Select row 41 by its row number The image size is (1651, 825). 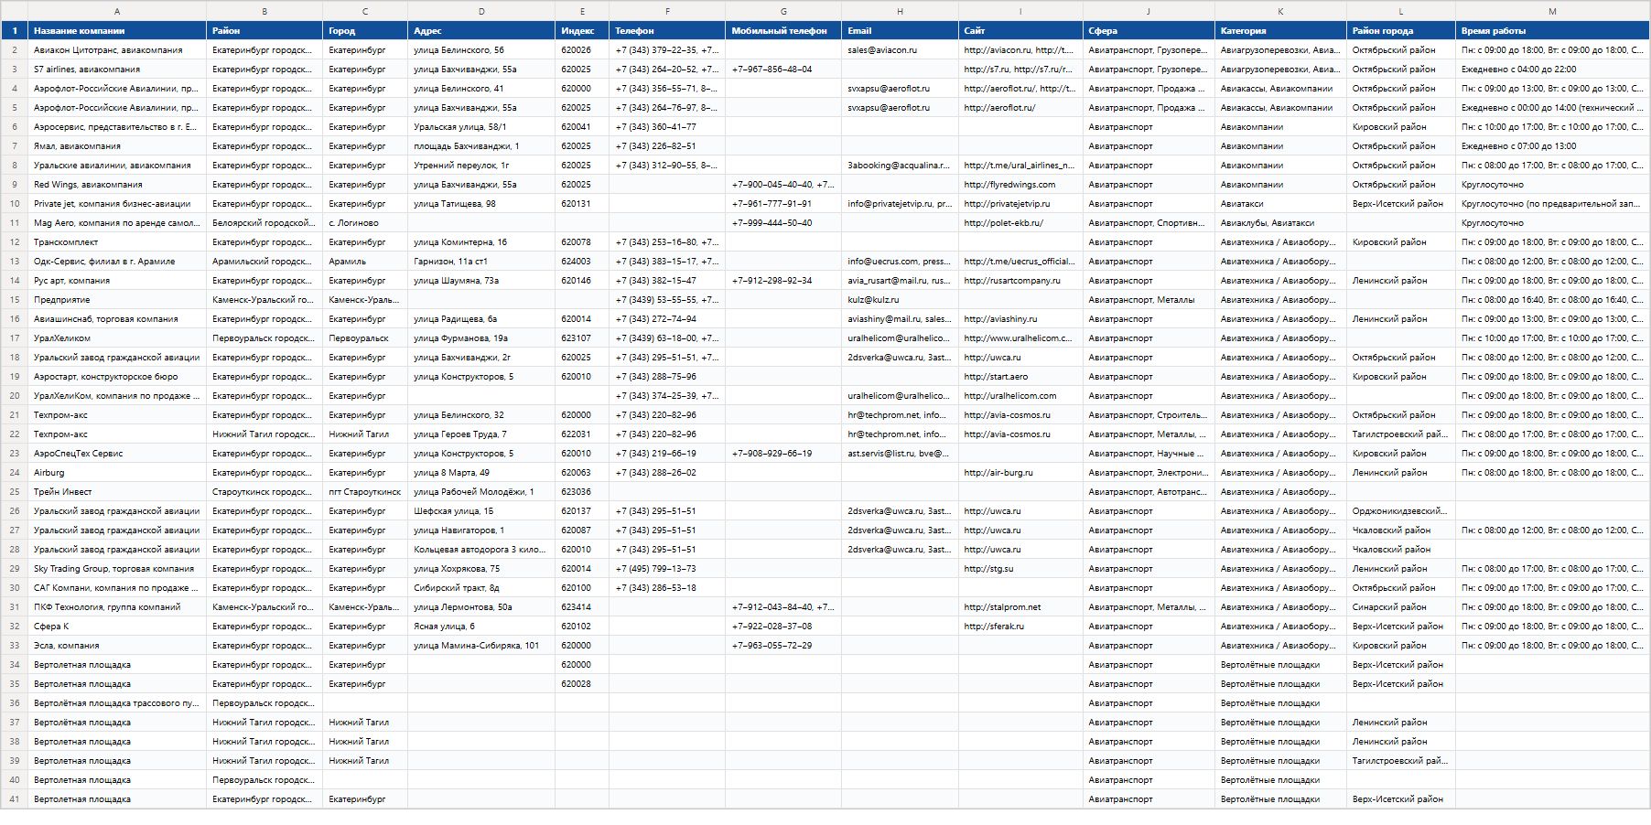(15, 799)
